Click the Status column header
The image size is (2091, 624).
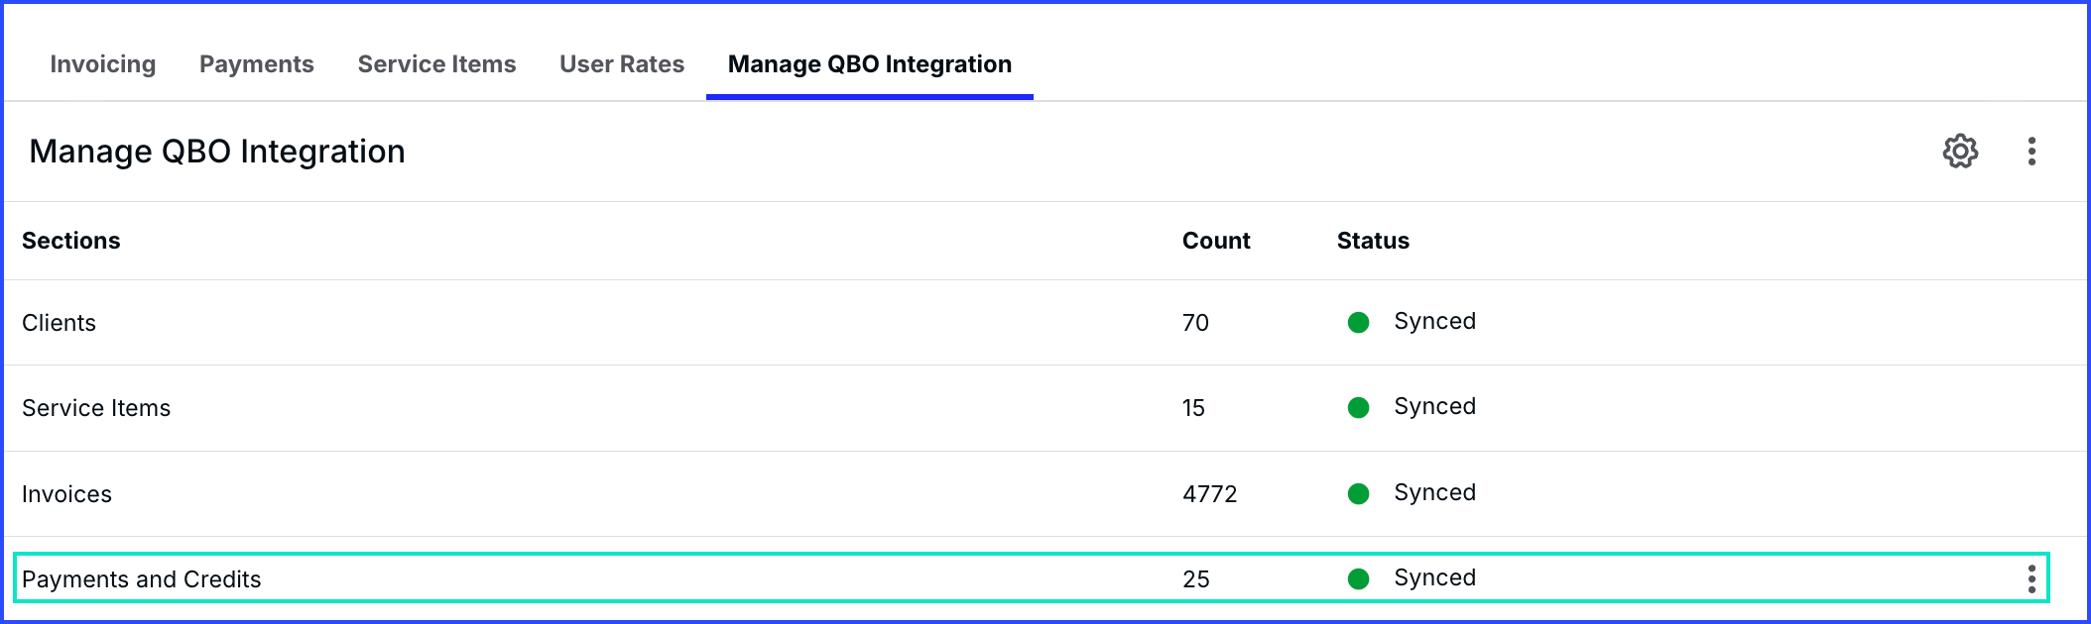(1373, 241)
